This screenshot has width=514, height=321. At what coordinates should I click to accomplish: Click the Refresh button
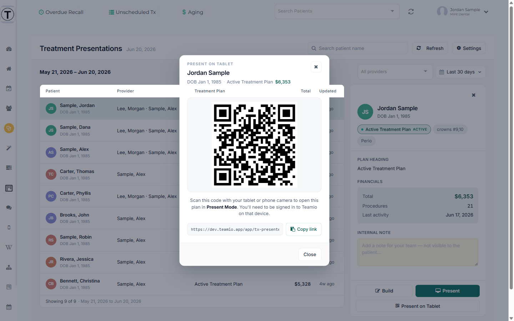point(430,48)
